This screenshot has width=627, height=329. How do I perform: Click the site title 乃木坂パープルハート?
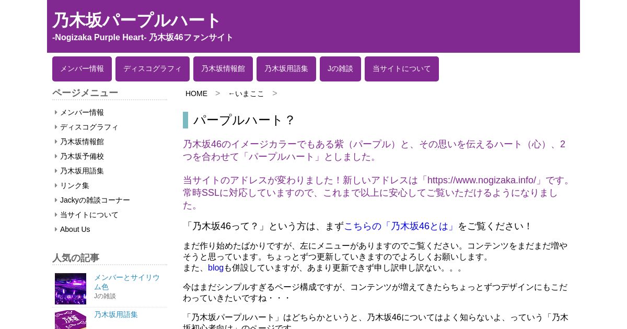pos(137,21)
